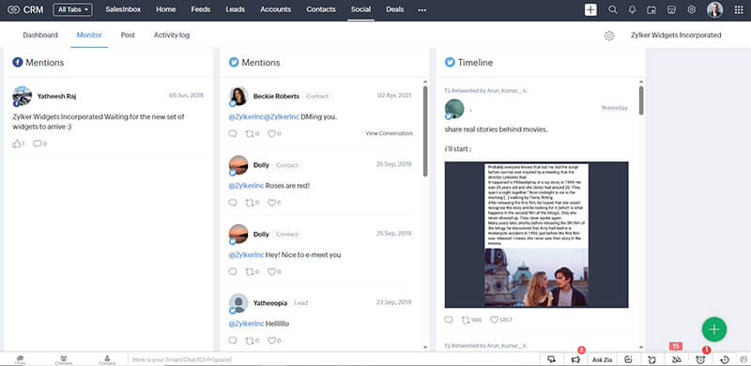Image resolution: width=751 pixels, height=366 pixels.
Task: Open Social settings gear beside Zylker Widgets
Action: click(x=609, y=36)
